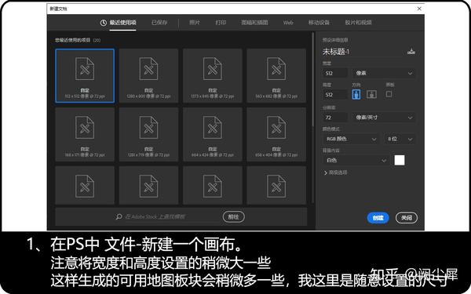Viewport: 471px width, 294px height.
Task: Open the RGB 颜色 color mode dropdown
Action: pyautogui.click(x=351, y=139)
